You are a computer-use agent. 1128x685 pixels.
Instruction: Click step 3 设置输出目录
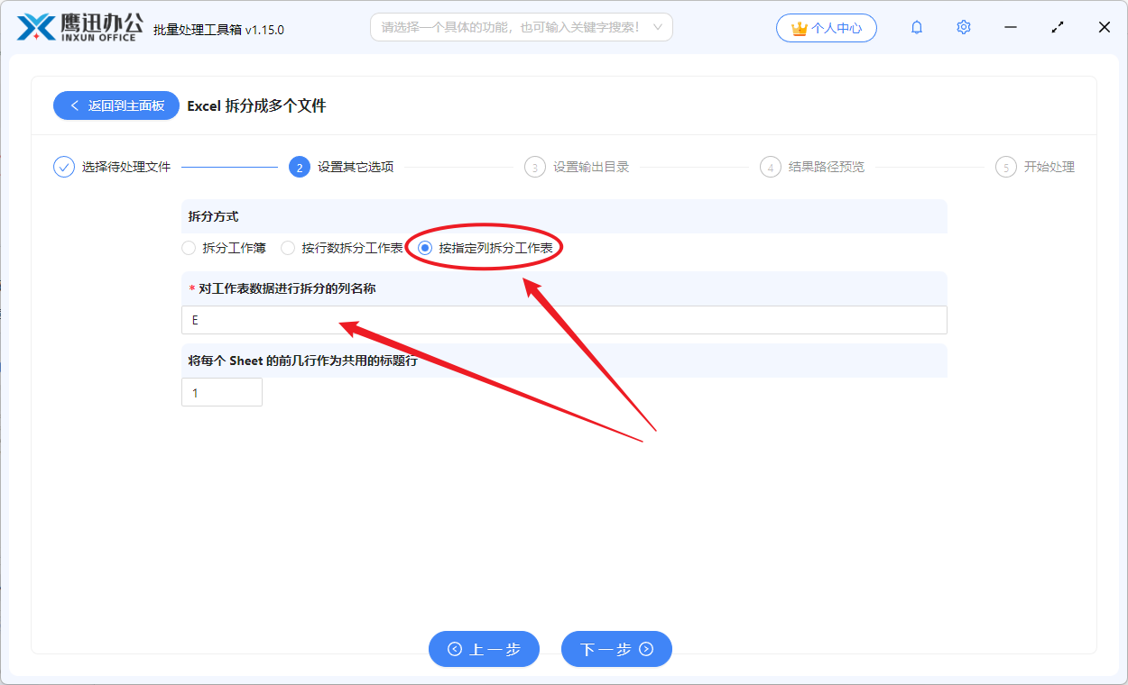point(532,166)
